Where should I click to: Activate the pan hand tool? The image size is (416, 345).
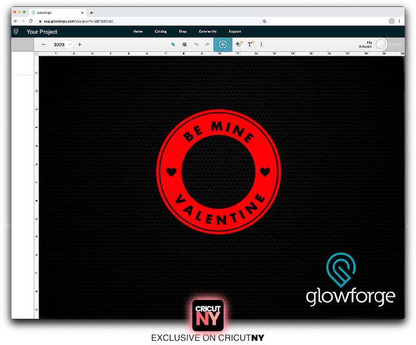[185, 44]
